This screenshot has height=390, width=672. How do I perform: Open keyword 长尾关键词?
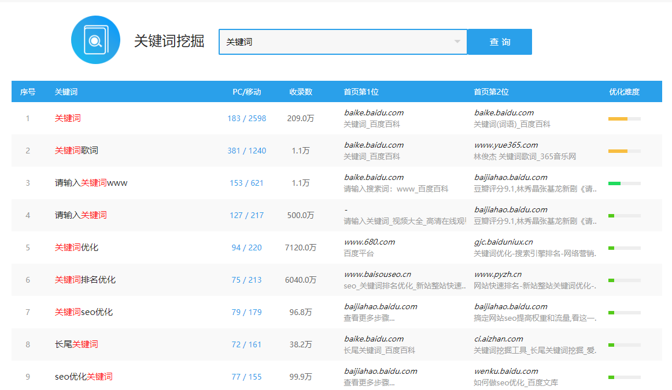point(76,344)
